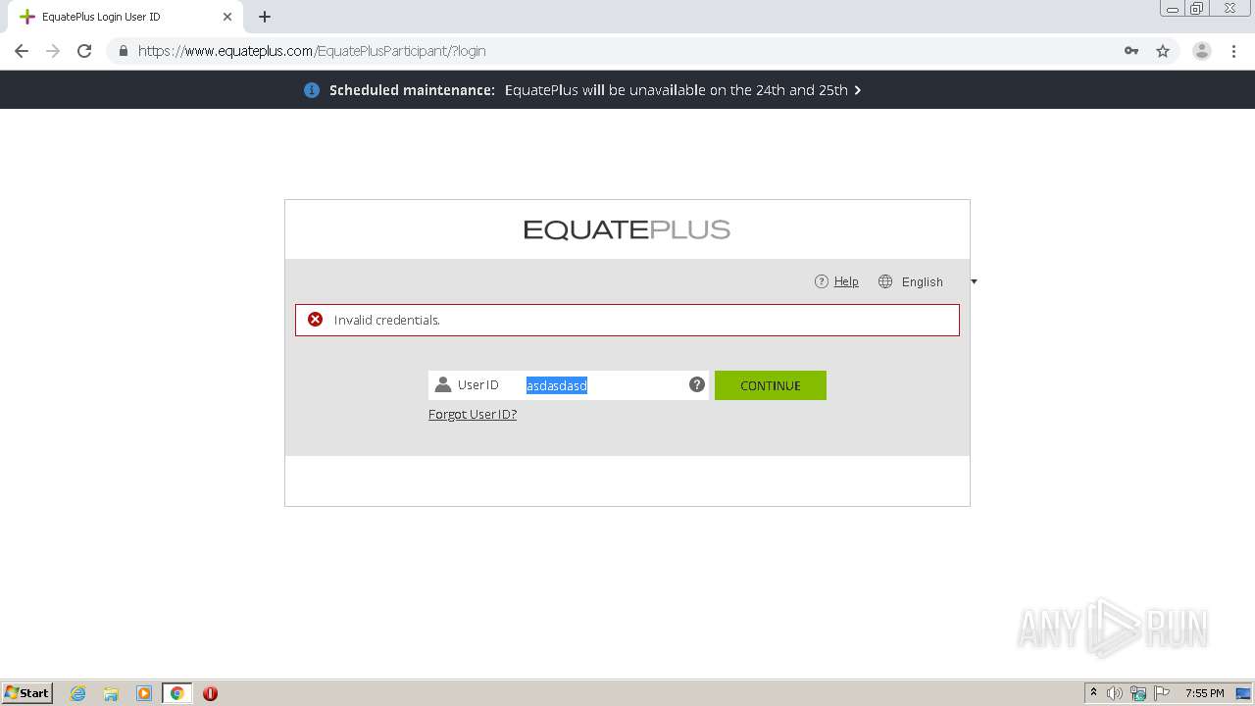Viewport: 1255px width, 706px height.
Task: Click the browser forward arrow
Action: 53,51
